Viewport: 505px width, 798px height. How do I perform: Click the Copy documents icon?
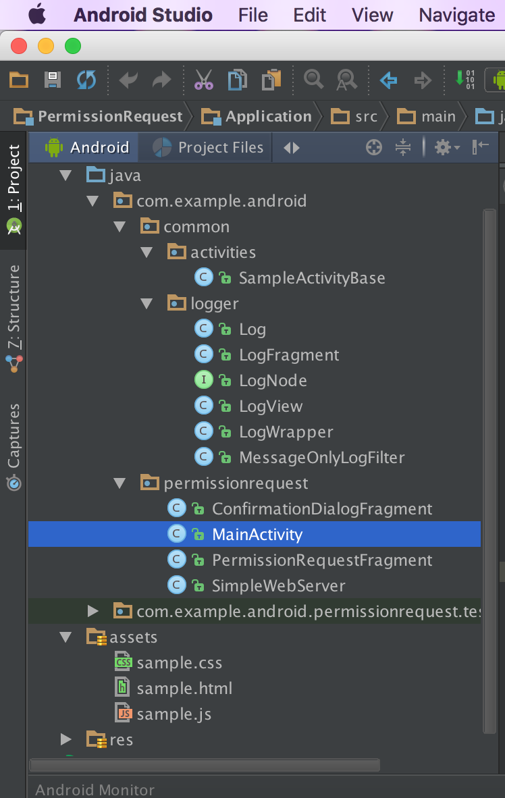click(237, 80)
